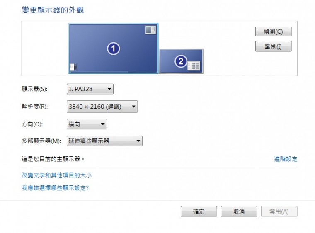This screenshot has height=233, width=315.
Task: Click the 變更顯示器的外觀 heading
Action: [x=53, y=10]
